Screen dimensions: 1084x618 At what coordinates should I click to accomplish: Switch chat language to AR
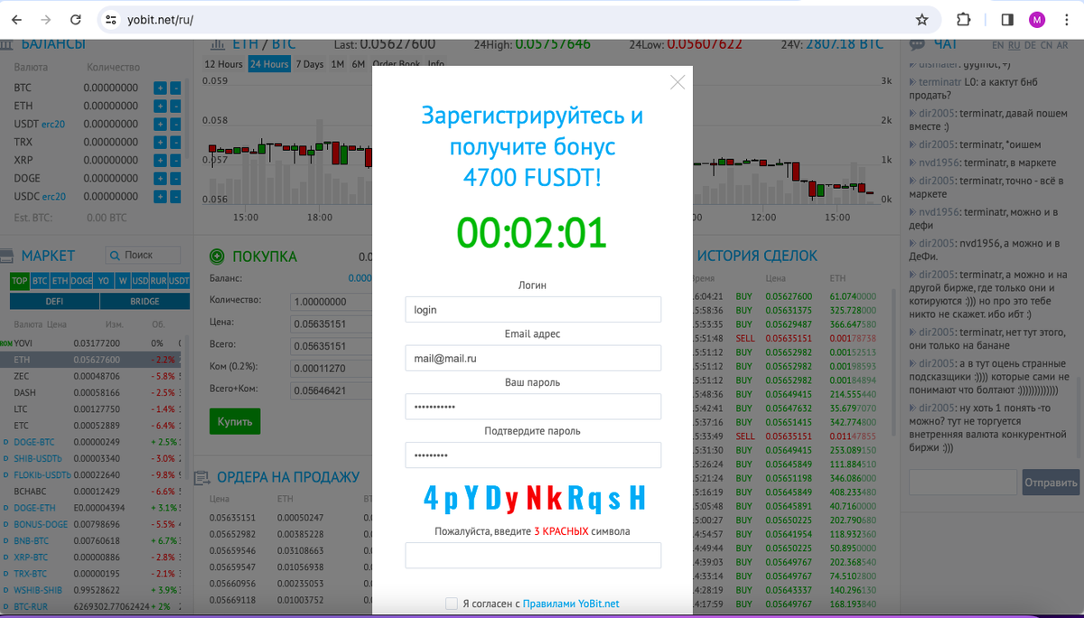click(1064, 45)
